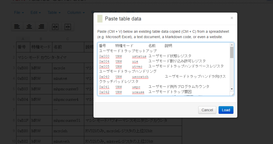Select row number 3 header
This screenshot has width=273, height=144.
14,68
